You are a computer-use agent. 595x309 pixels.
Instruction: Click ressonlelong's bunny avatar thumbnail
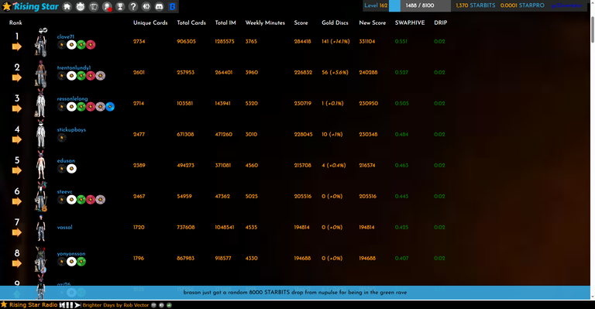(40, 103)
